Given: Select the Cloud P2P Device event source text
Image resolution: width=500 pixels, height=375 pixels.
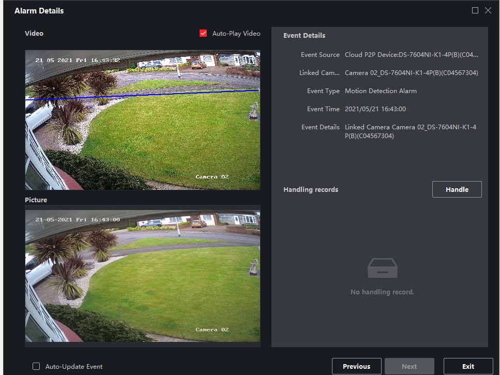Looking at the screenshot, I should click(x=411, y=55).
